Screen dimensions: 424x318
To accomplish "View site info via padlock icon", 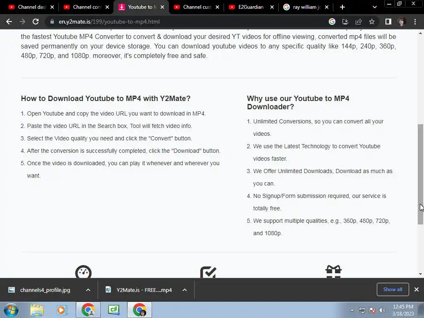I will point(52,22).
